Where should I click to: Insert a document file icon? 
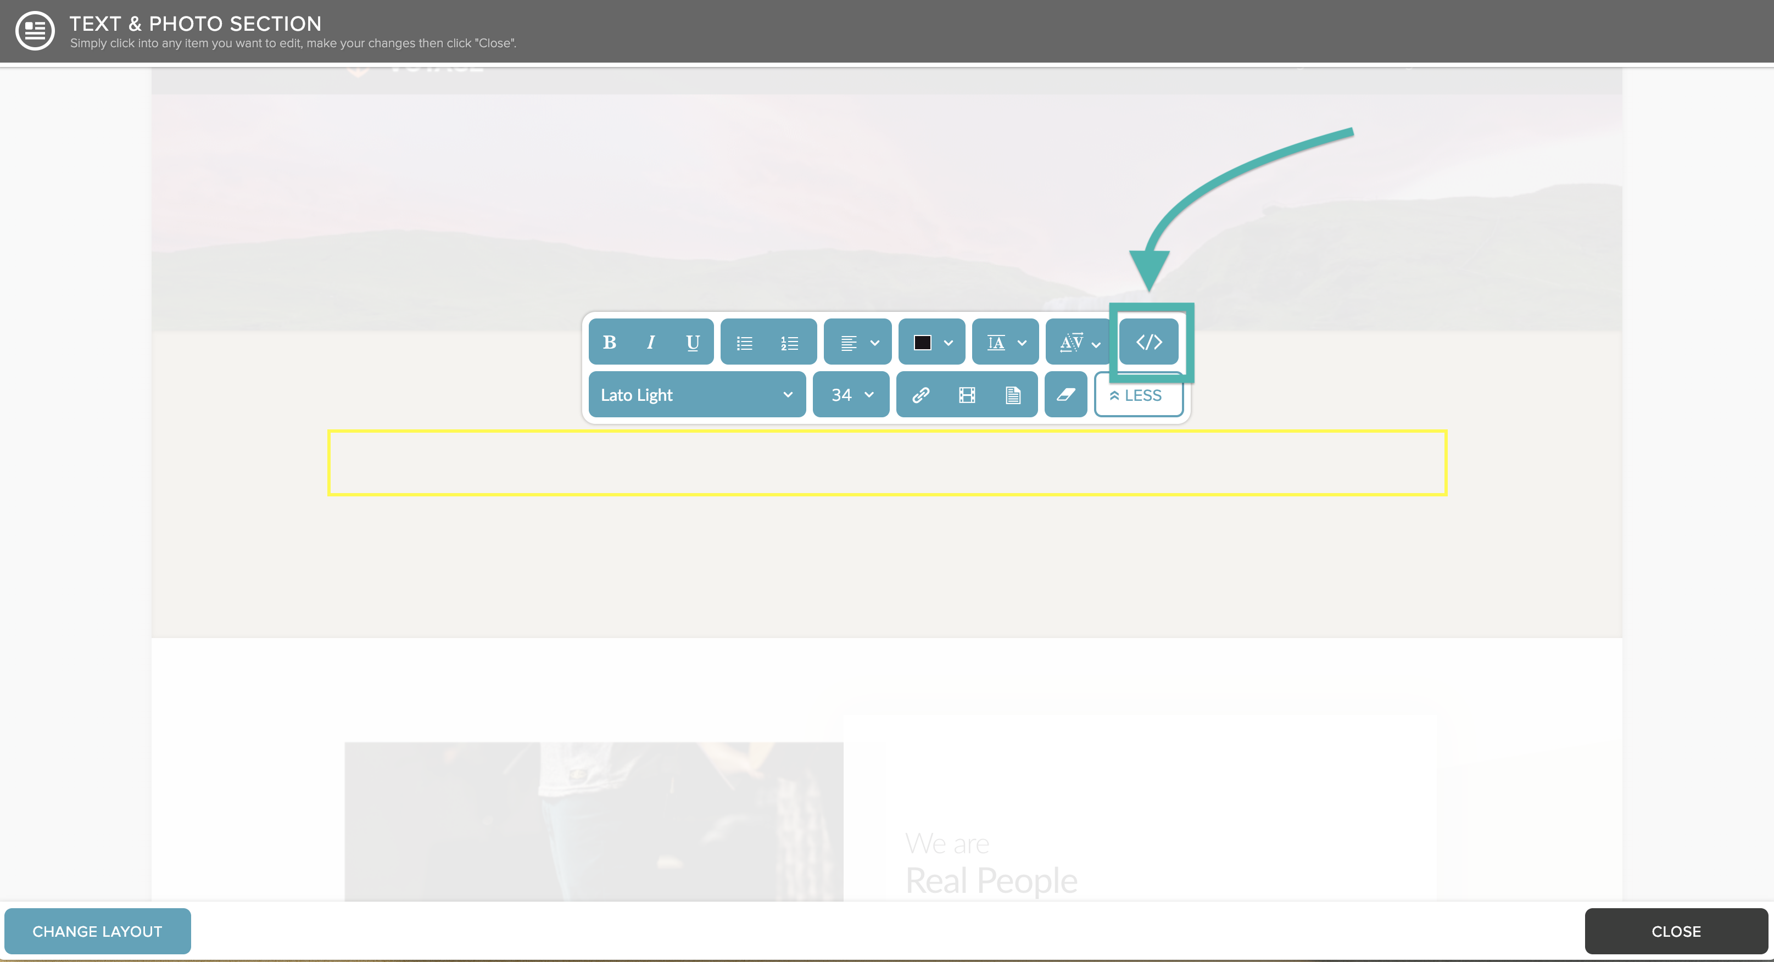[x=1012, y=395]
